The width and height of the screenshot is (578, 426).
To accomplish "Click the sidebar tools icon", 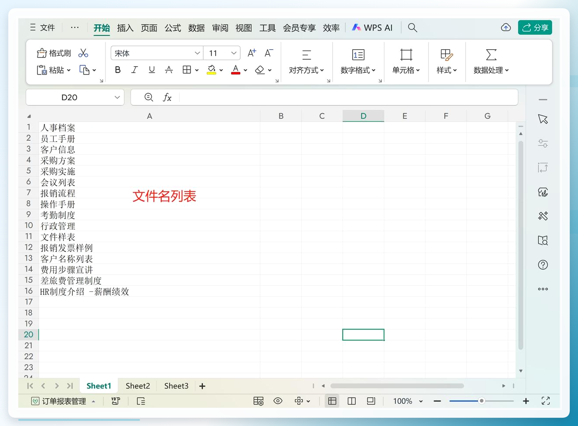I will (543, 216).
